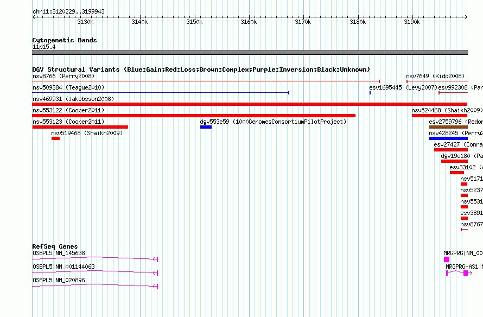Select the gray 11p15.4 cytogenetic band bar
Screen dimensions: 483x317
coord(250,53)
